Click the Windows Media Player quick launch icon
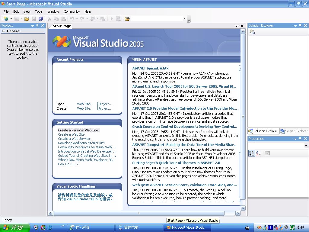309x232 pixels. tap(36, 227)
